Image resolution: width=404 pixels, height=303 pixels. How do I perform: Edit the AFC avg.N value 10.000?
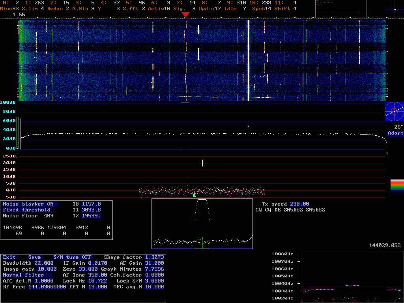point(154,287)
